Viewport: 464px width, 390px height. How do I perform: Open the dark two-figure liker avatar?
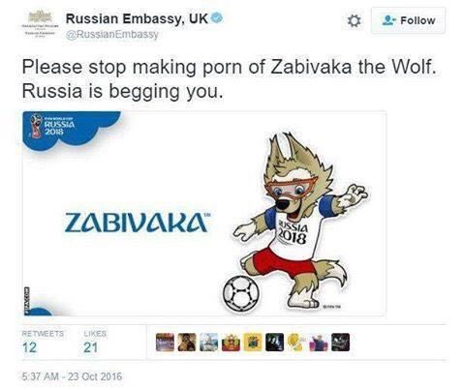pos(274,343)
